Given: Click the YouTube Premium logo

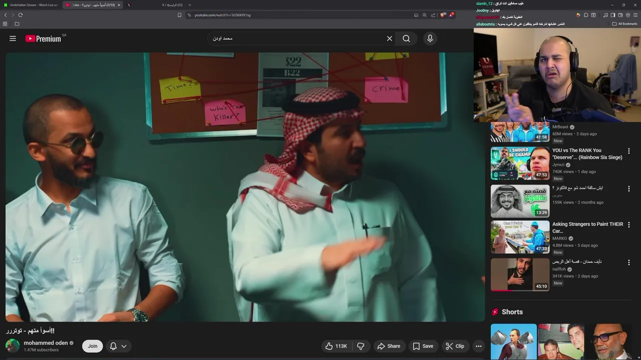Looking at the screenshot, I should [44, 38].
